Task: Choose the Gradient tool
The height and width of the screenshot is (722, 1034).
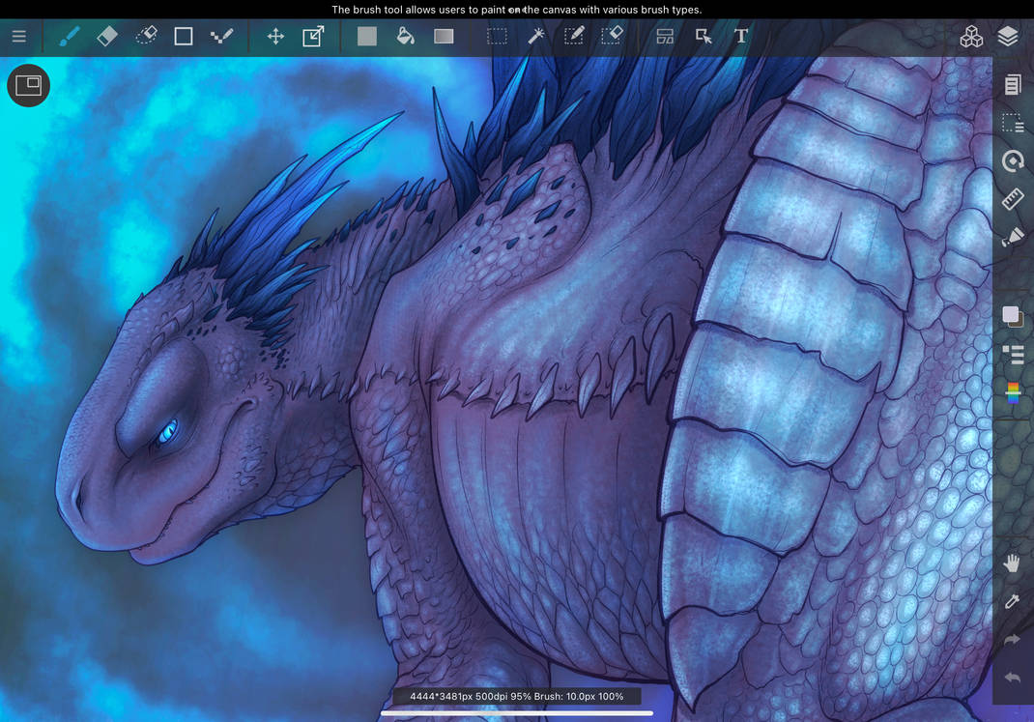Action: click(444, 37)
